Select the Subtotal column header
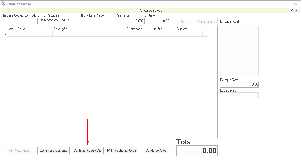The image size is (302, 168). [x=183, y=29]
